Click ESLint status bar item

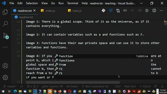click(145, 86)
